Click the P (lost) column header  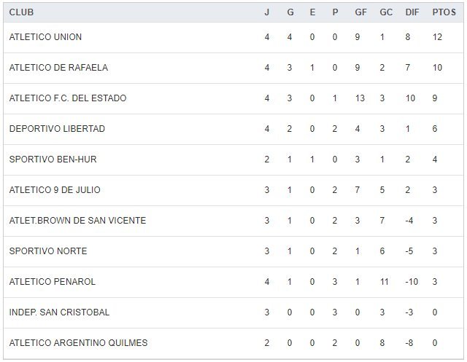(335, 12)
